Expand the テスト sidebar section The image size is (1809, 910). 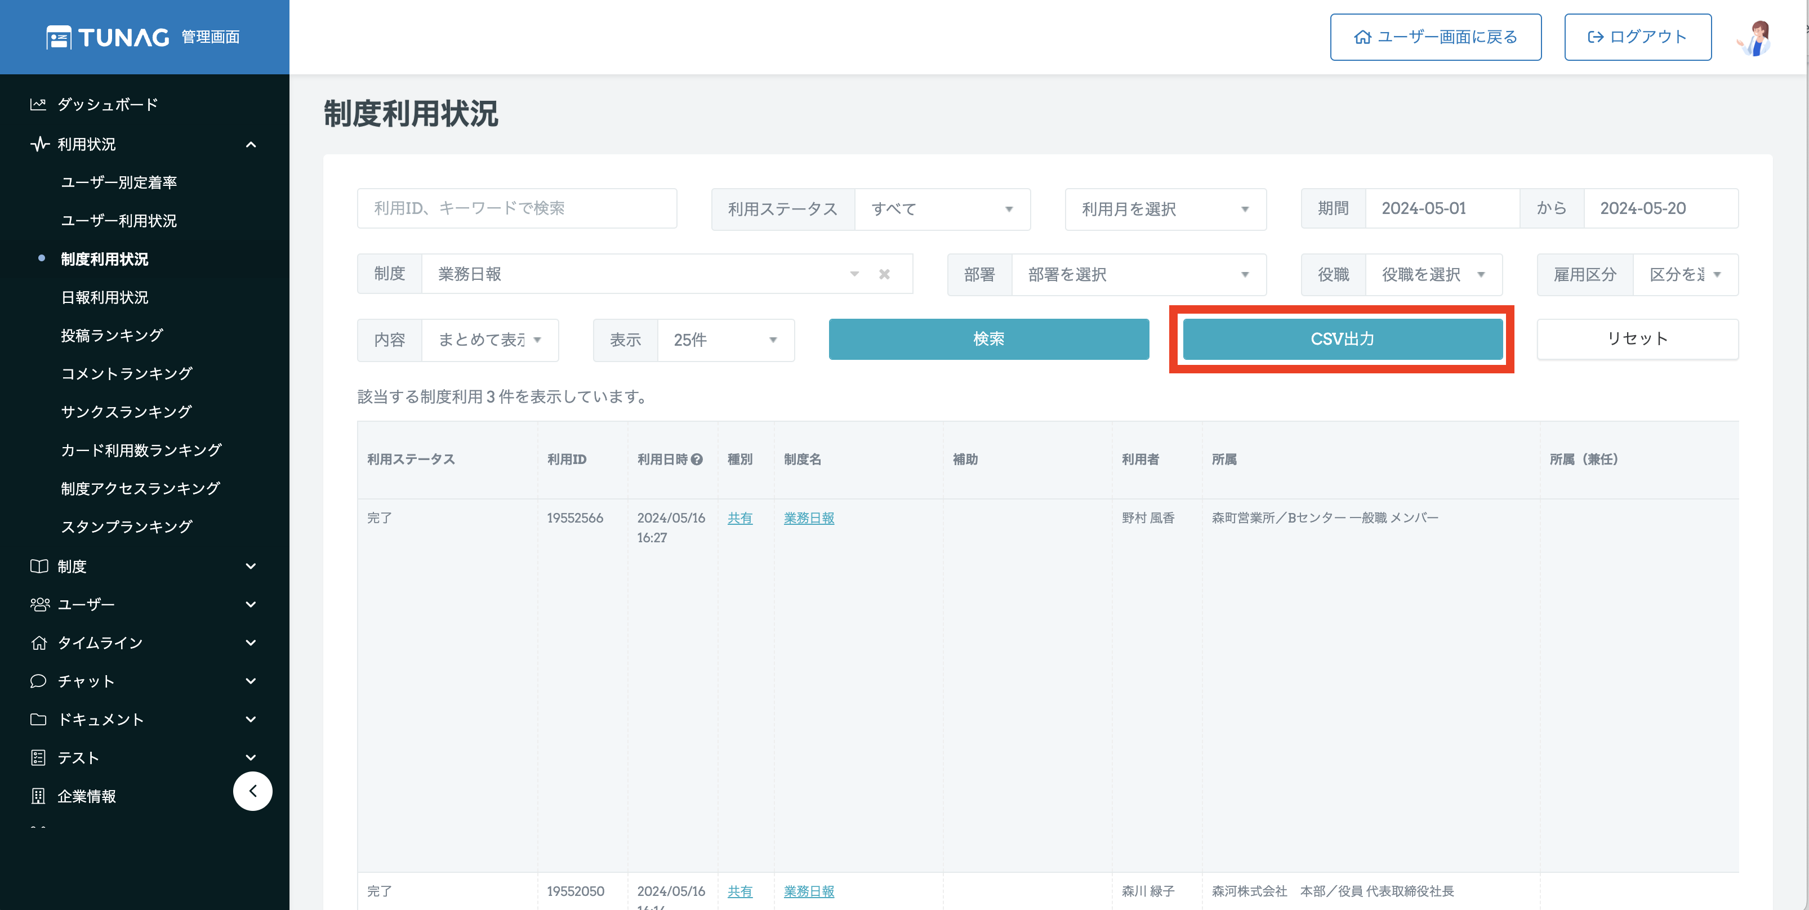tap(251, 757)
